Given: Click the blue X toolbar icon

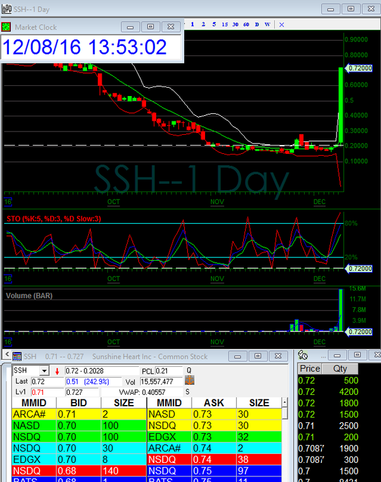Looking at the screenshot, I should point(281,24).
